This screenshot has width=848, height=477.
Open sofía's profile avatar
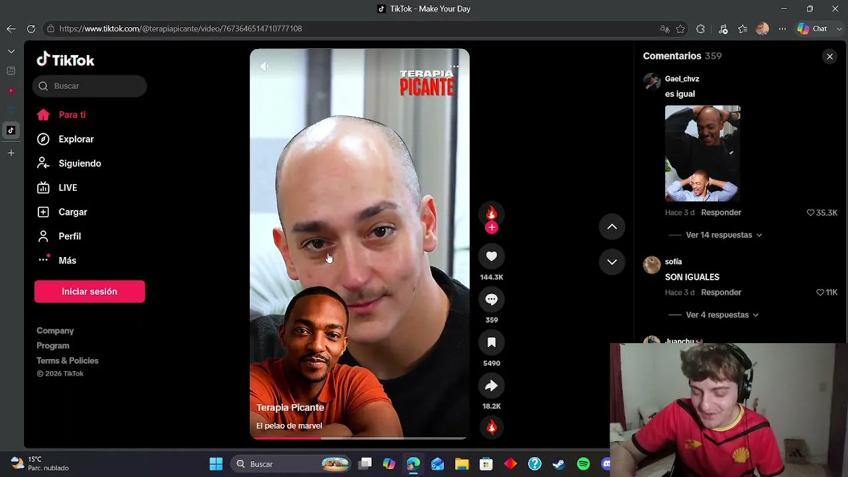[x=652, y=265]
